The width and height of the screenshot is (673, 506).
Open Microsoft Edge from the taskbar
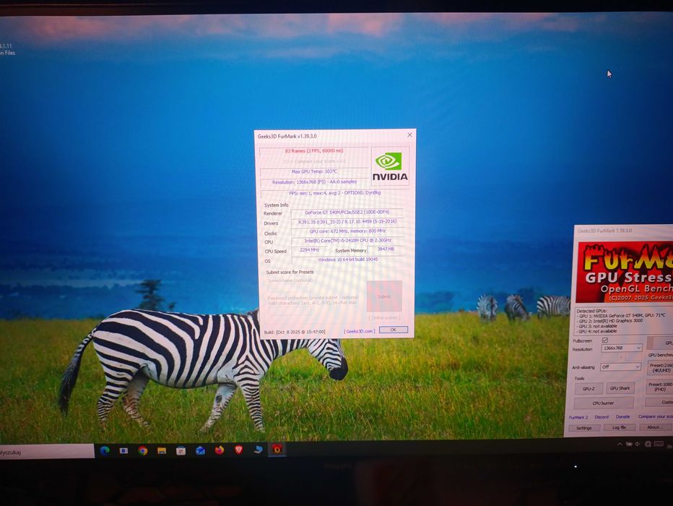pyautogui.click(x=105, y=450)
